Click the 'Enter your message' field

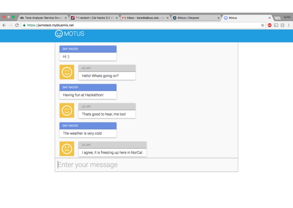147,165
